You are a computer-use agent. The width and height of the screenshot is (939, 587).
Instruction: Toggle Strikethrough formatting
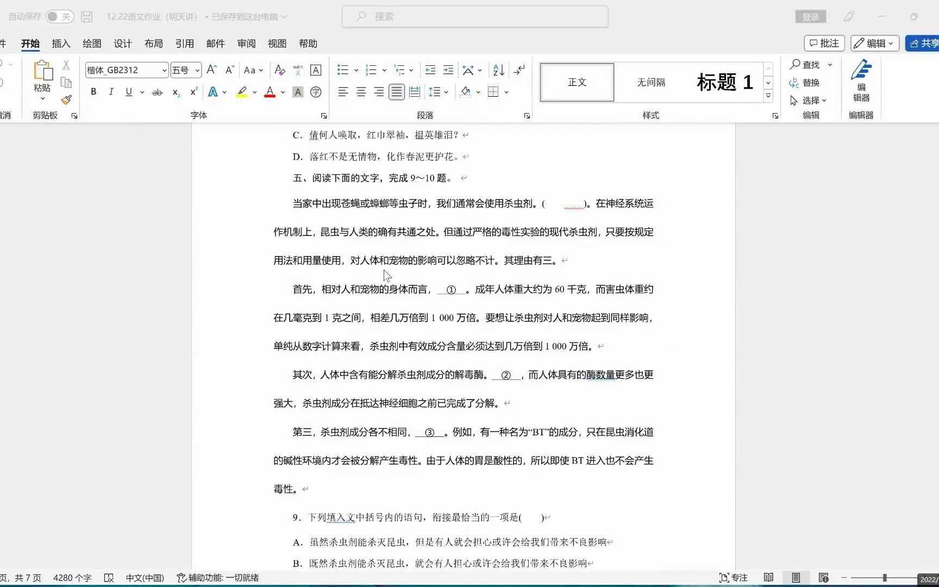coord(157,92)
